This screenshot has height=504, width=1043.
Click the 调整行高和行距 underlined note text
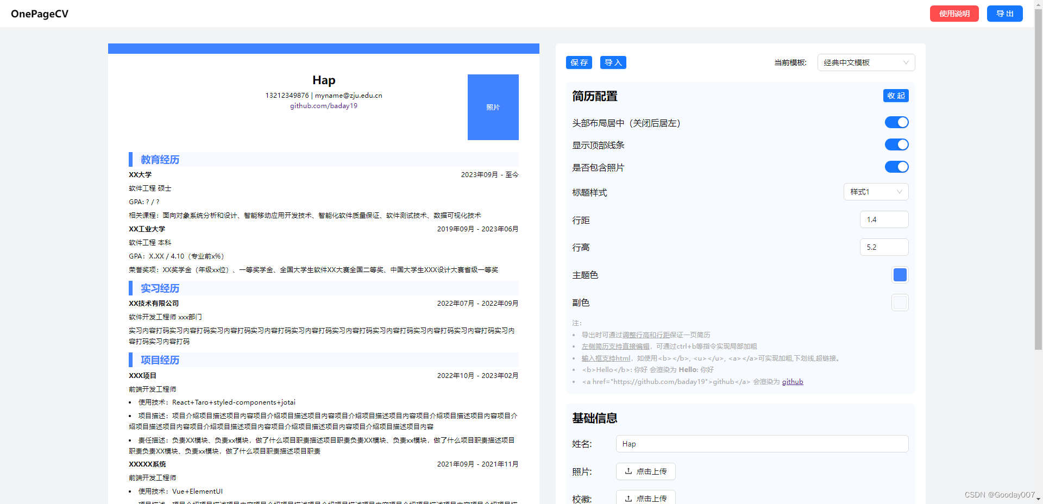click(x=646, y=335)
